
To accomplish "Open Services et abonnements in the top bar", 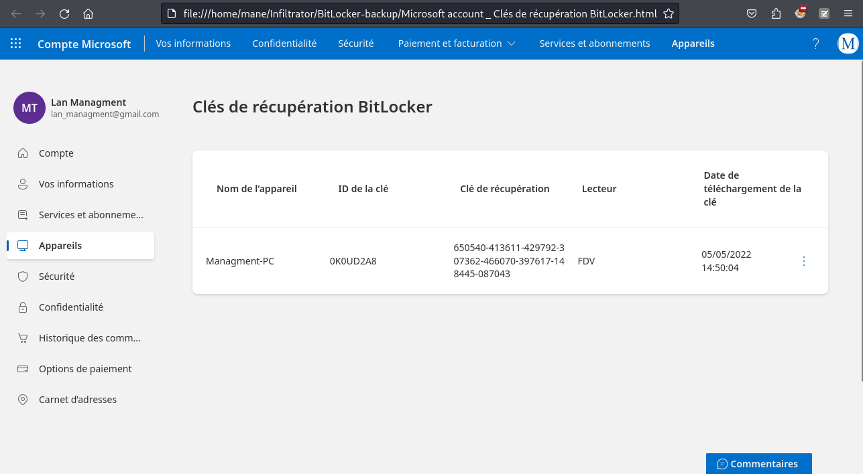I will coord(595,44).
